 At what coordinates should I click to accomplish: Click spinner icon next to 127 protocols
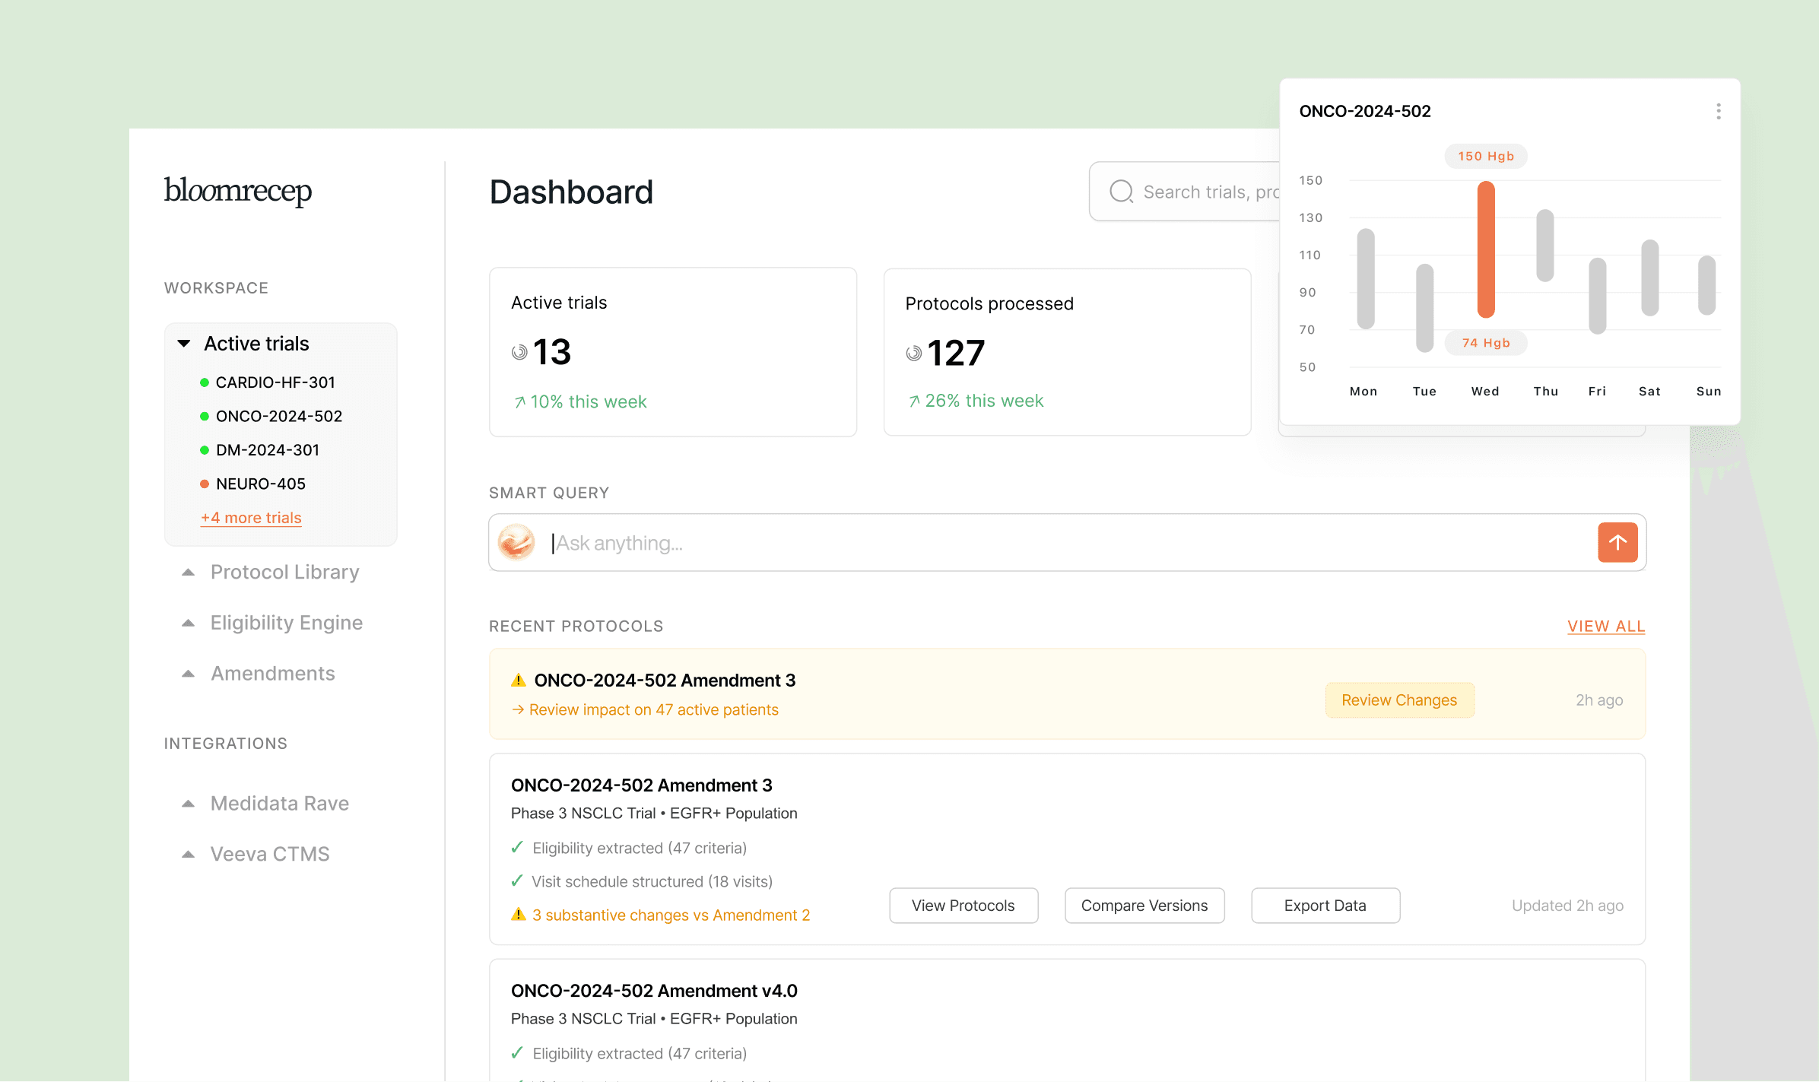point(913,353)
